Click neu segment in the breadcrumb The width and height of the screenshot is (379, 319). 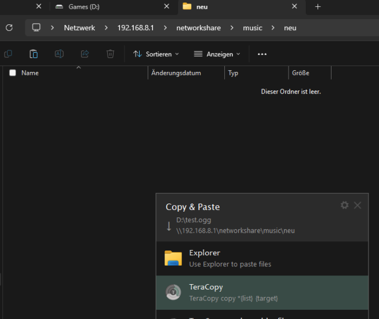click(290, 28)
